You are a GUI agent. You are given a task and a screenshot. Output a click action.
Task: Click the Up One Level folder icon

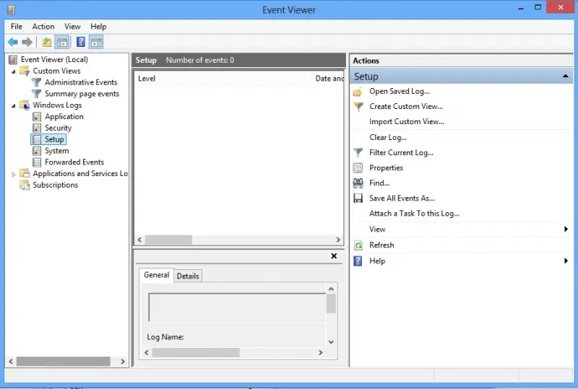click(46, 43)
